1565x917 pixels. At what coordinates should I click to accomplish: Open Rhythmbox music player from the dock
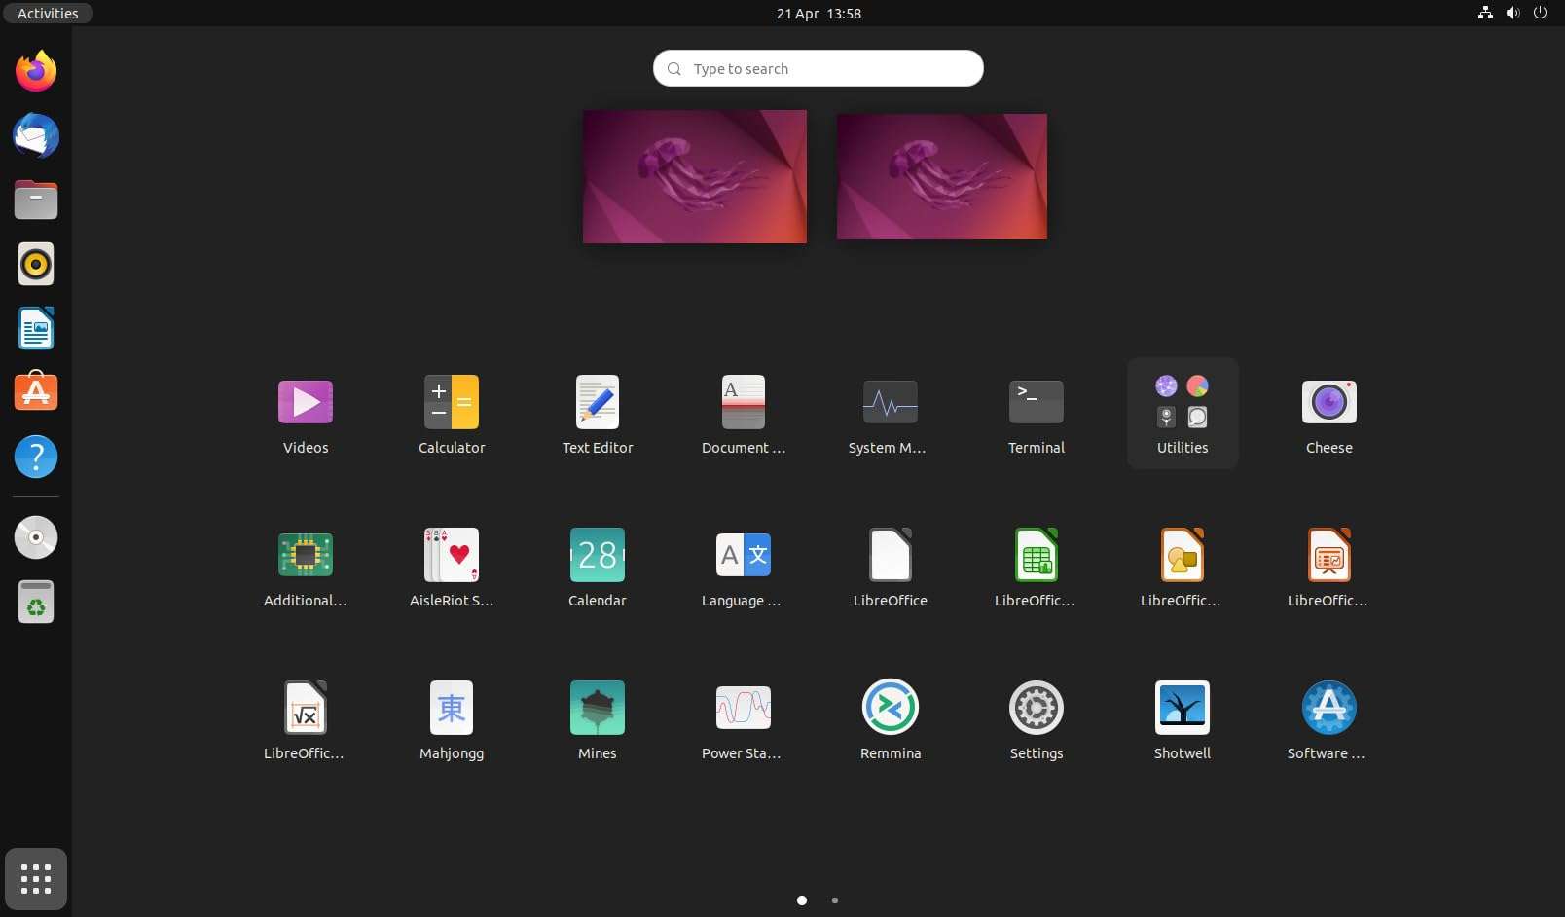coord(35,264)
